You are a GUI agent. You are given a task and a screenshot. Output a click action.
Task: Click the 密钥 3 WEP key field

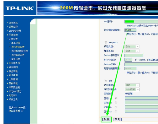point(141,107)
